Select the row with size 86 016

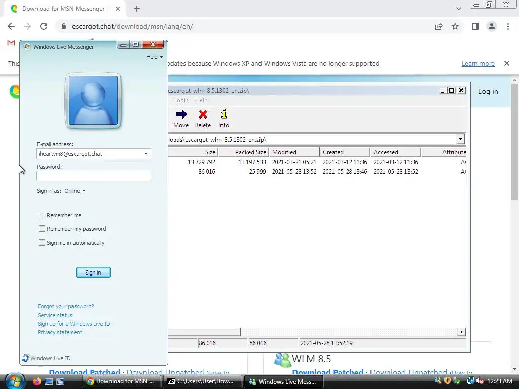317,171
